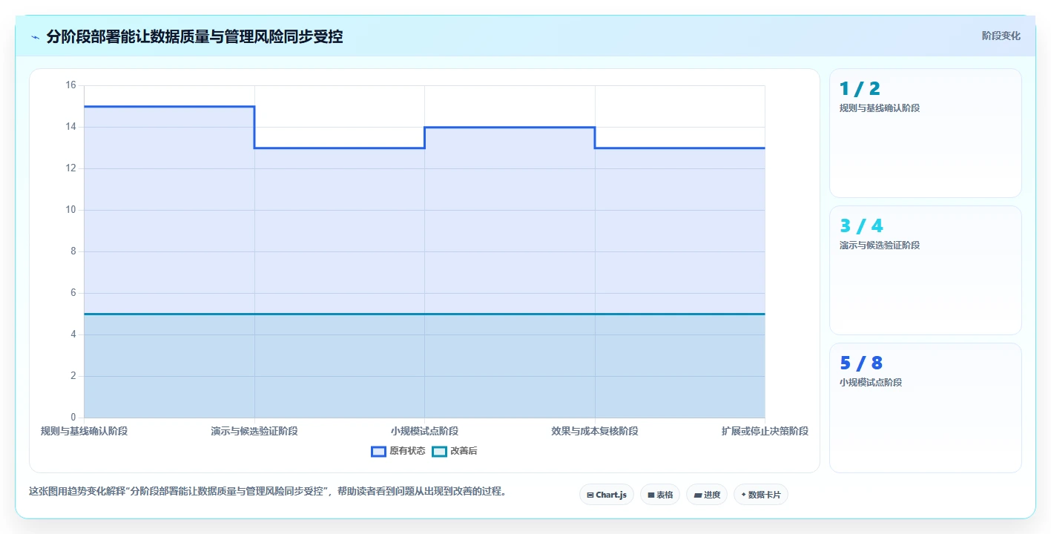
Task: Open the 3 / 4 演示与候选验证阶段 card
Action: [926, 271]
